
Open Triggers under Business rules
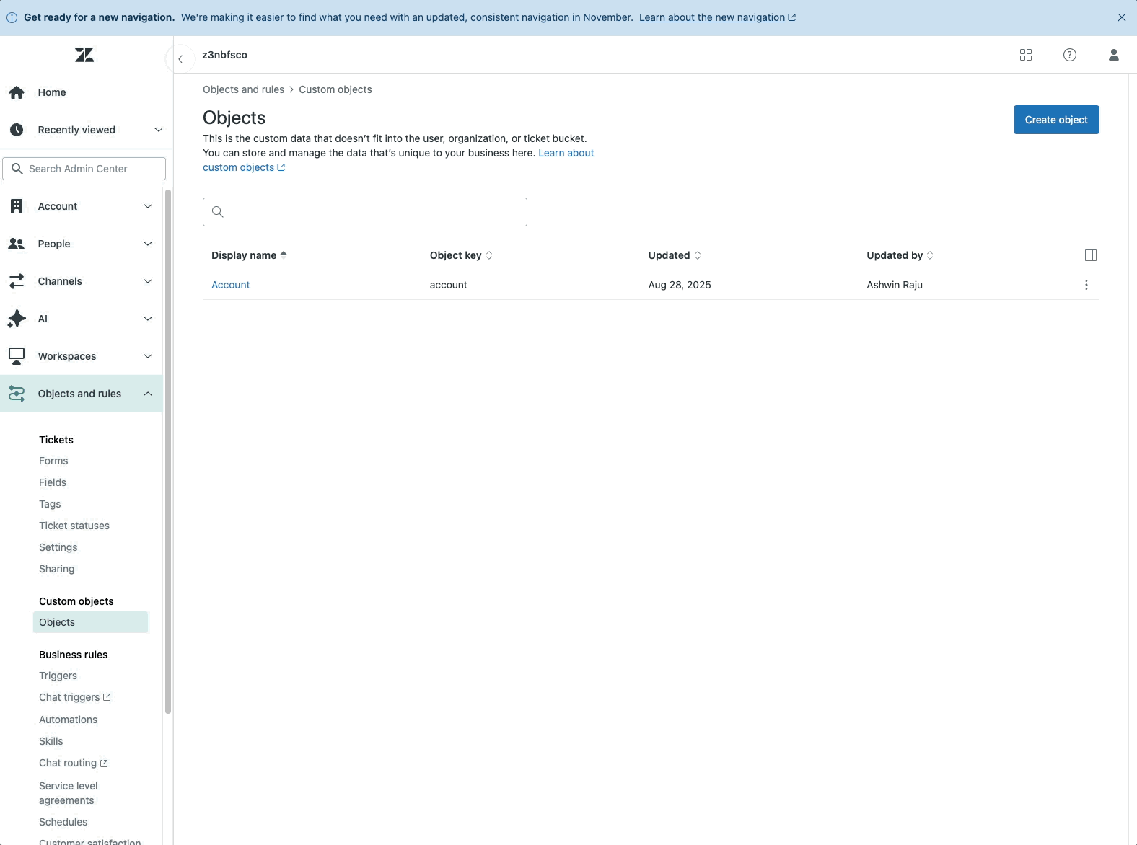click(x=58, y=676)
